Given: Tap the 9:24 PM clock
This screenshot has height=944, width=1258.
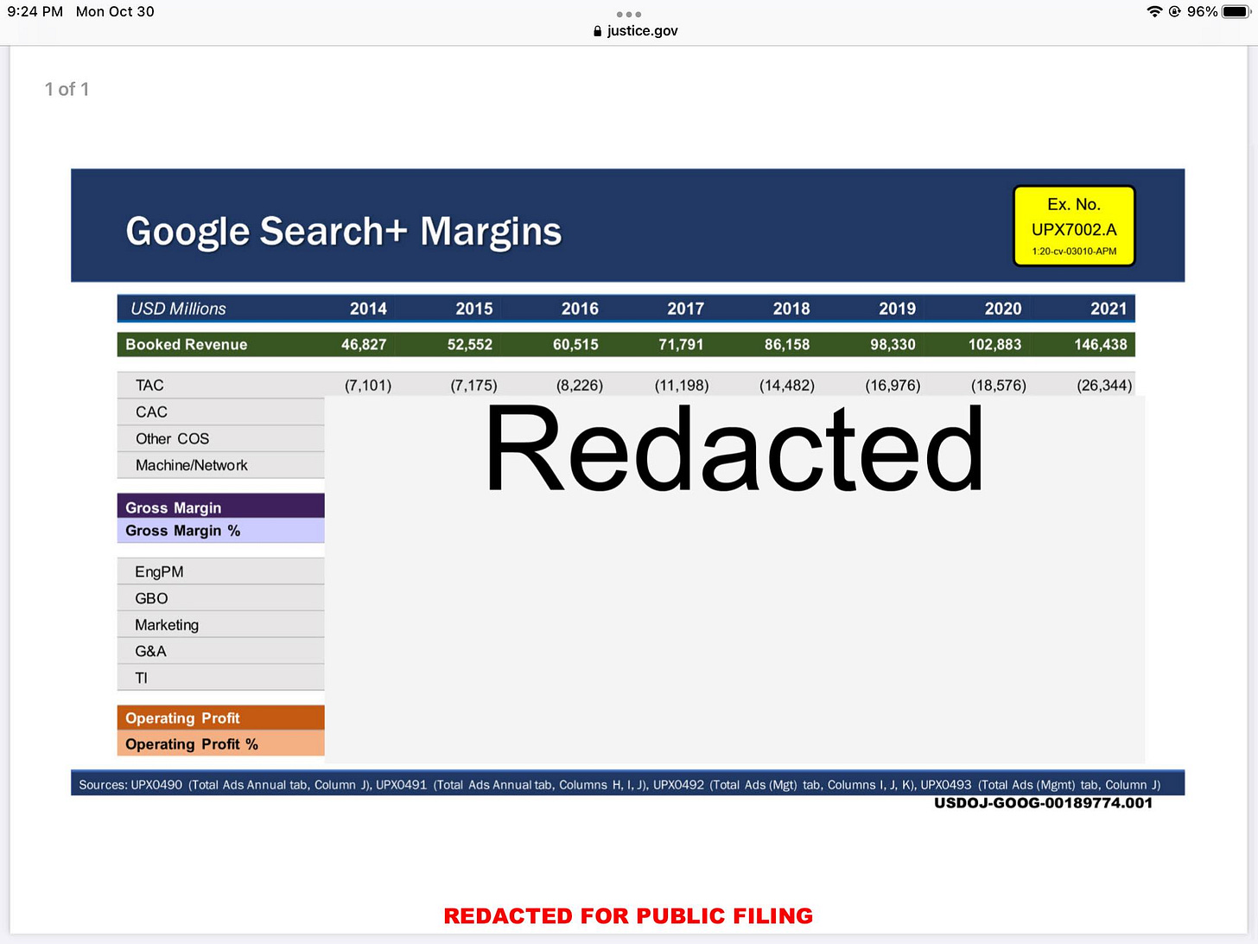Looking at the screenshot, I should [x=35, y=11].
